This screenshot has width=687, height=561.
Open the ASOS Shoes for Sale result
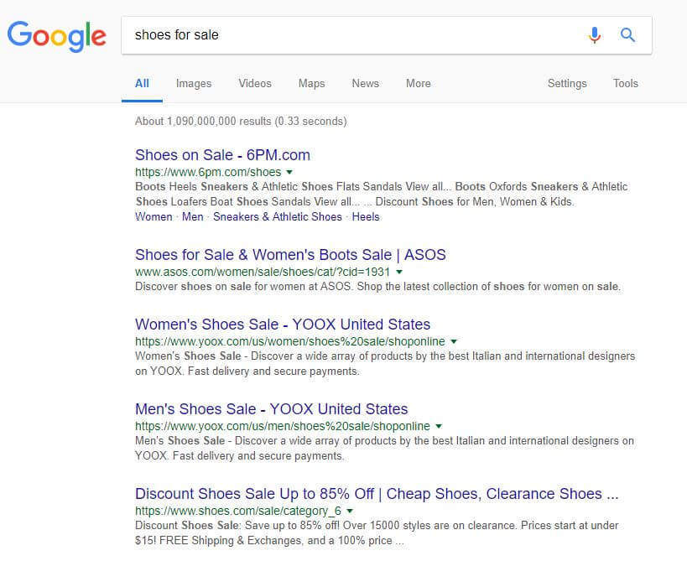coord(290,255)
